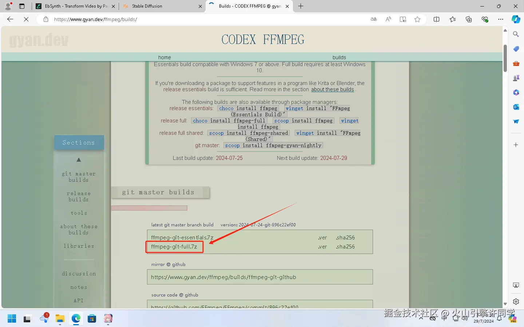Open split screen view

(437, 19)
